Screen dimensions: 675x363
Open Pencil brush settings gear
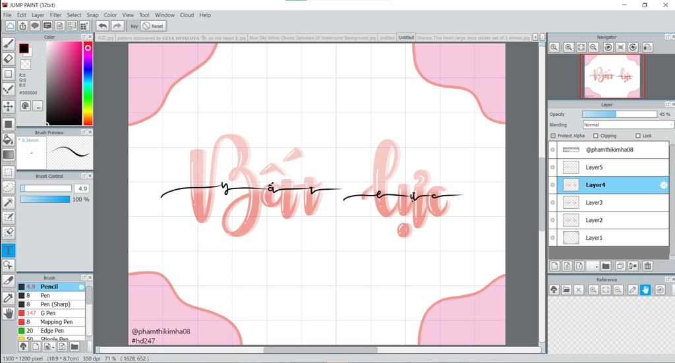pyautogui.click(x=81, y=287)
